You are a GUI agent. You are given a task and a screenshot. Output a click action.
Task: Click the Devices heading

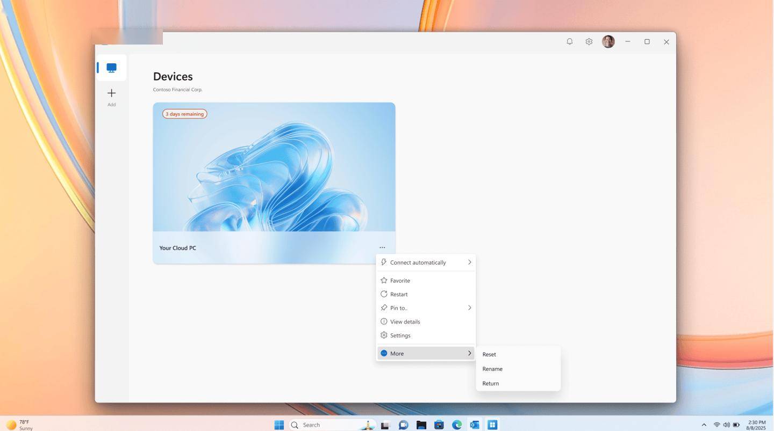173,76
